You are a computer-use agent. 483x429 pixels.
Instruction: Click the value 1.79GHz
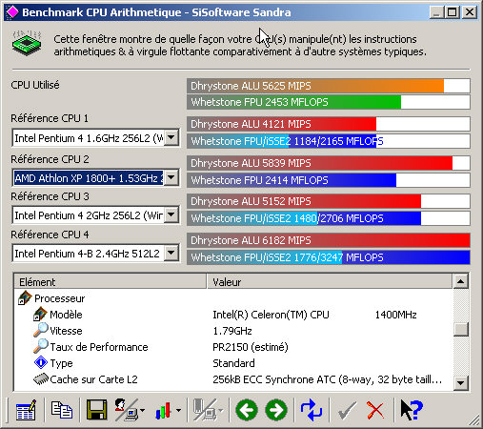(232, 331)
